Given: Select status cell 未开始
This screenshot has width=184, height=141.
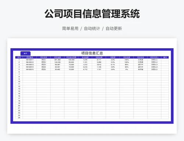Looking at the screenshot, I should [x=141, y=70].
